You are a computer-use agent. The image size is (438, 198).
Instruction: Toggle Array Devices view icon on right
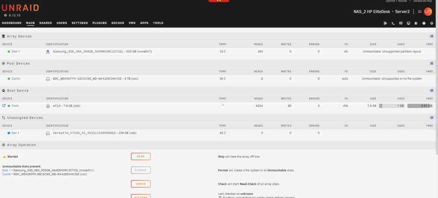pos(431,36)
